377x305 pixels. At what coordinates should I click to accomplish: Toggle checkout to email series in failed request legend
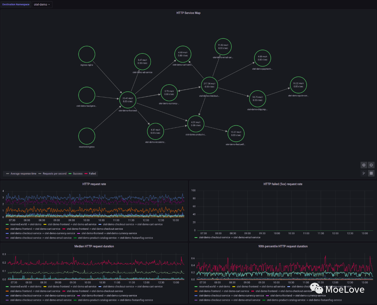[x=229, y=237]
